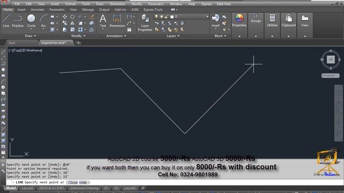The image size is (344, 193).
Task: Insert a Table from Annotation panel
Action: click(130, 29)
